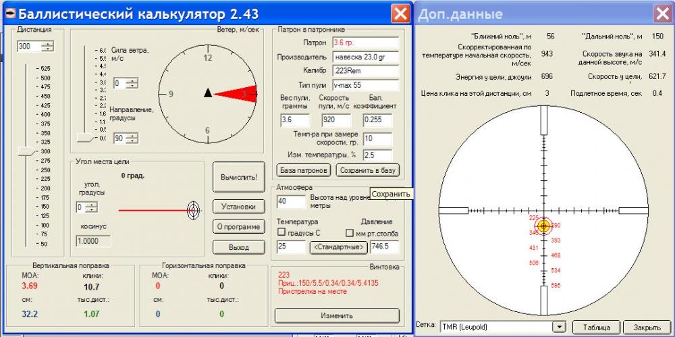Click the Калибр input field
This screenshot has width=675, height=337.
[x=365, y=71]
